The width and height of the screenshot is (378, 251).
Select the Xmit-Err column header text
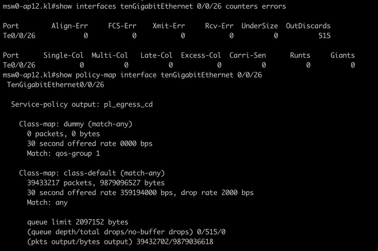click(169, 26)
